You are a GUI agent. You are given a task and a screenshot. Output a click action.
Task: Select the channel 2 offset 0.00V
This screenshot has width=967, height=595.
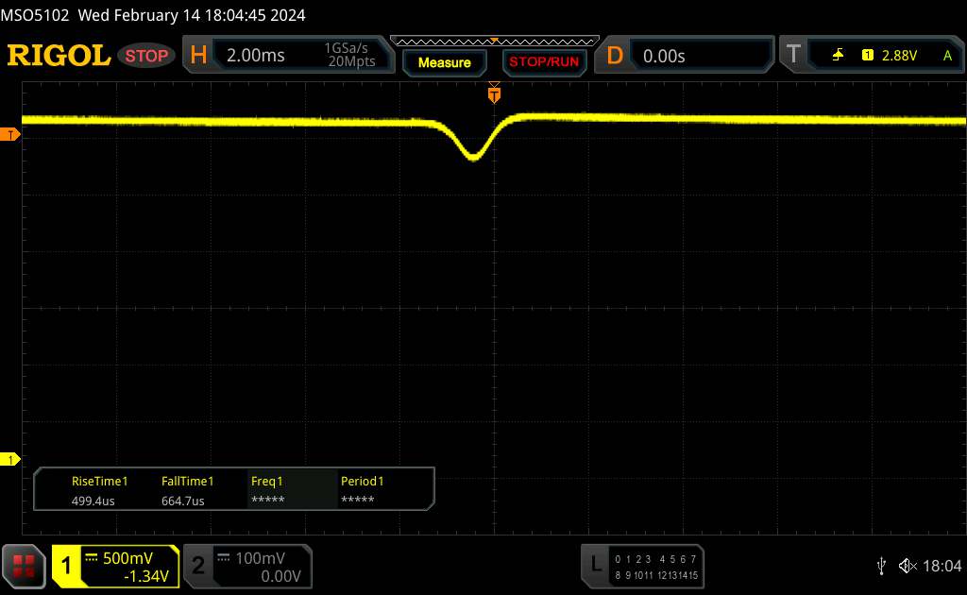pyautogui.click(x=280, y=576)
